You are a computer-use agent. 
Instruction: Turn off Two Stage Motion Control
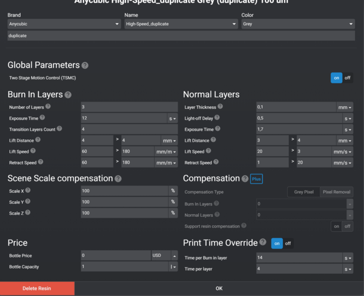click(348, 78)
